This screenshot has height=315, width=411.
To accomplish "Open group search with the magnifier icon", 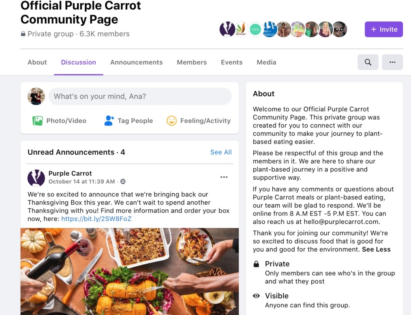I will (368, 62).
